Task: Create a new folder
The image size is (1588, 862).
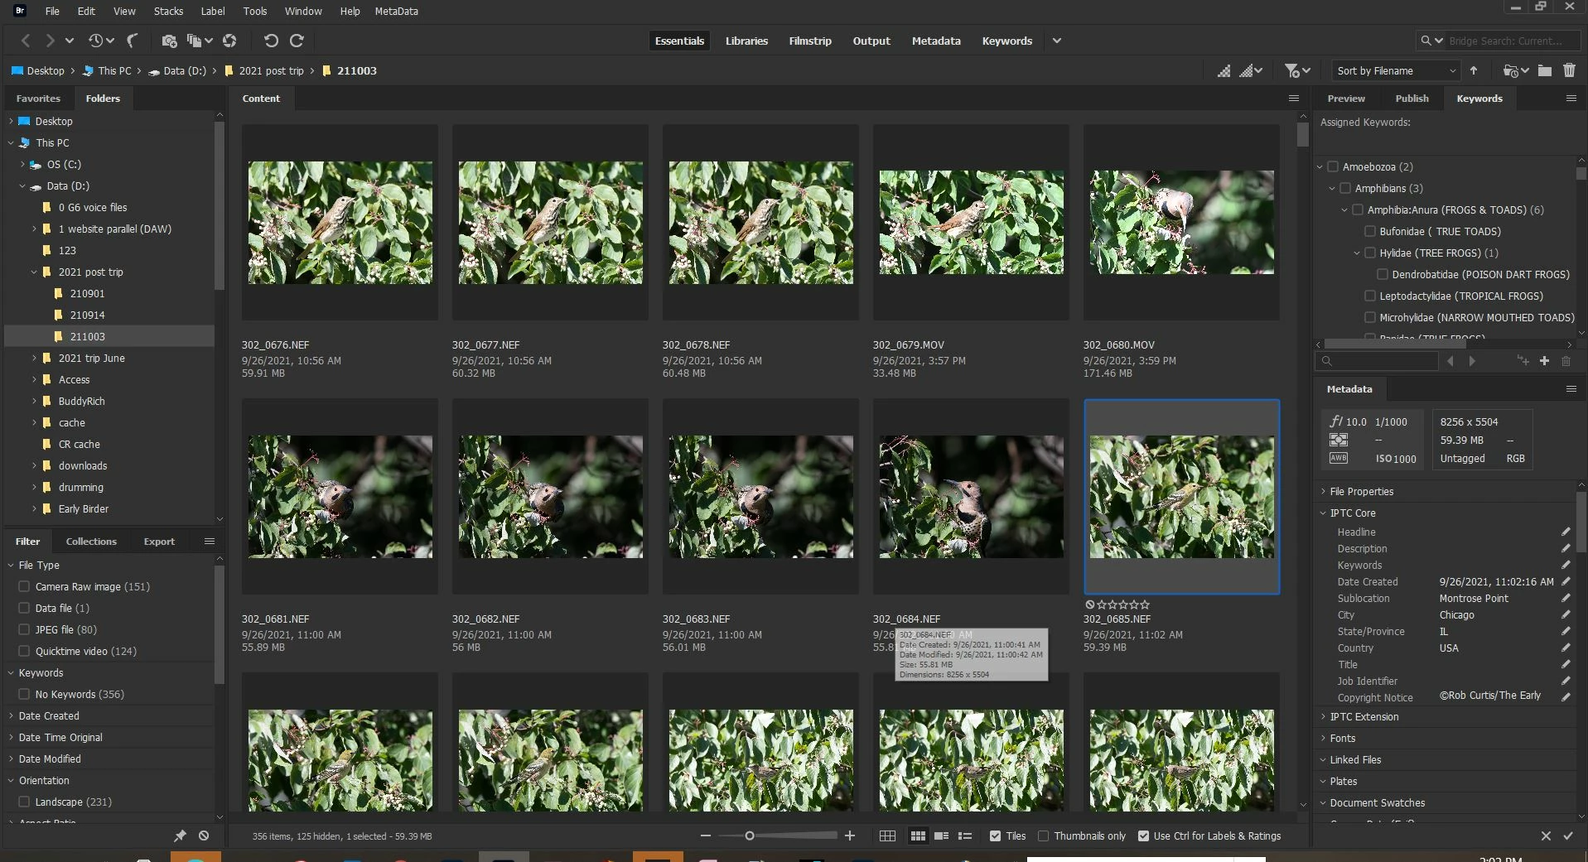Action: pos(1545,71)
